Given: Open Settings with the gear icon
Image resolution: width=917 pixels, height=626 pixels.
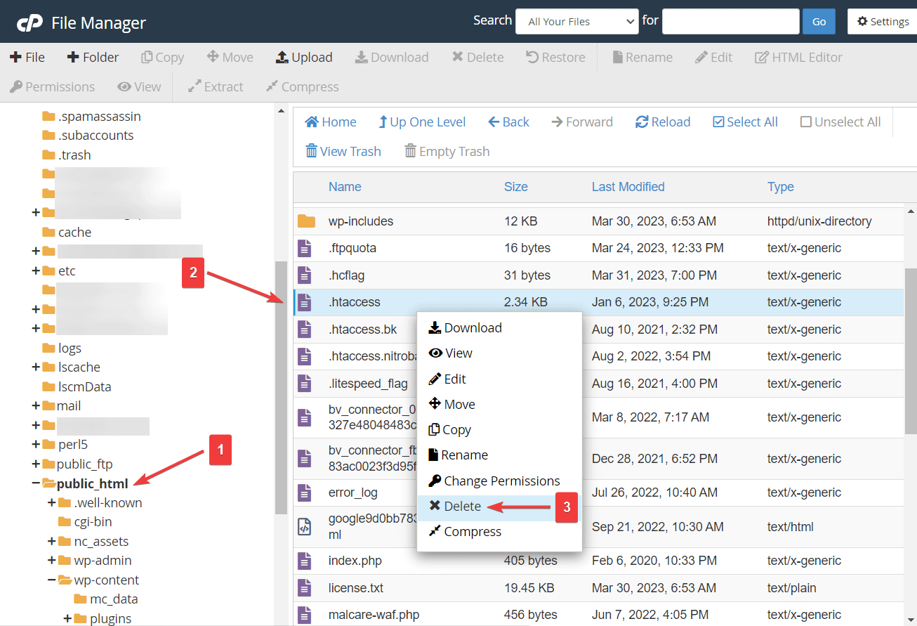Looking at the screenshot, I should [x=862, y=22].
